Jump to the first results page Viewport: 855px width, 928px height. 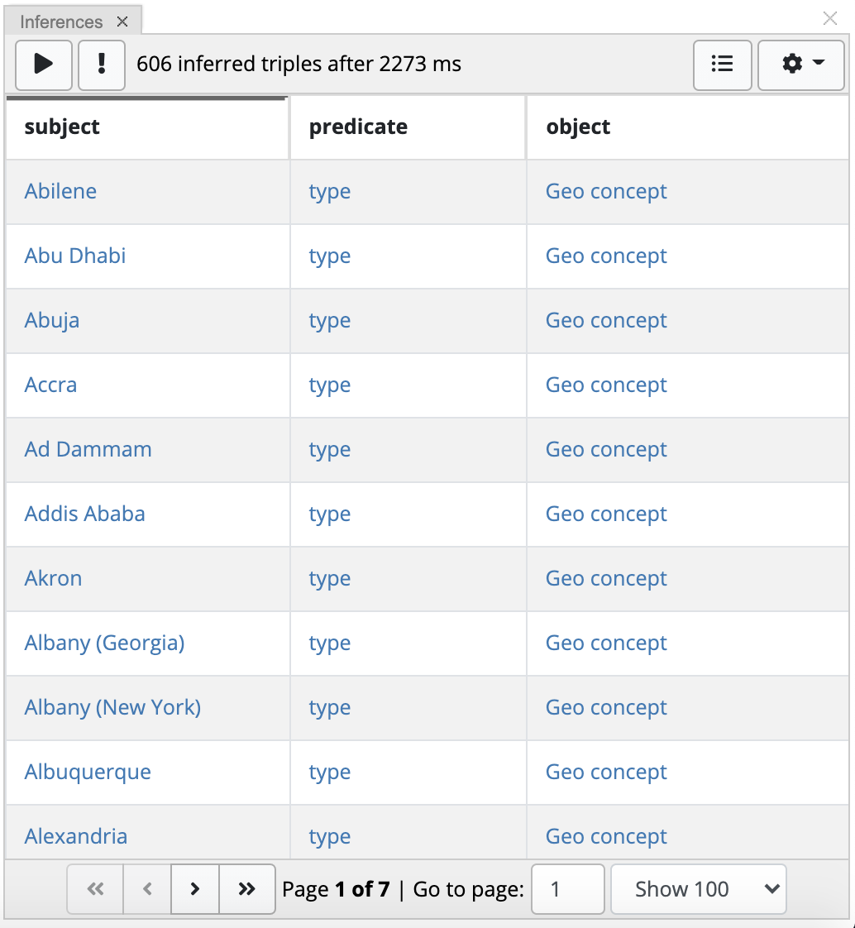point(94,888)
